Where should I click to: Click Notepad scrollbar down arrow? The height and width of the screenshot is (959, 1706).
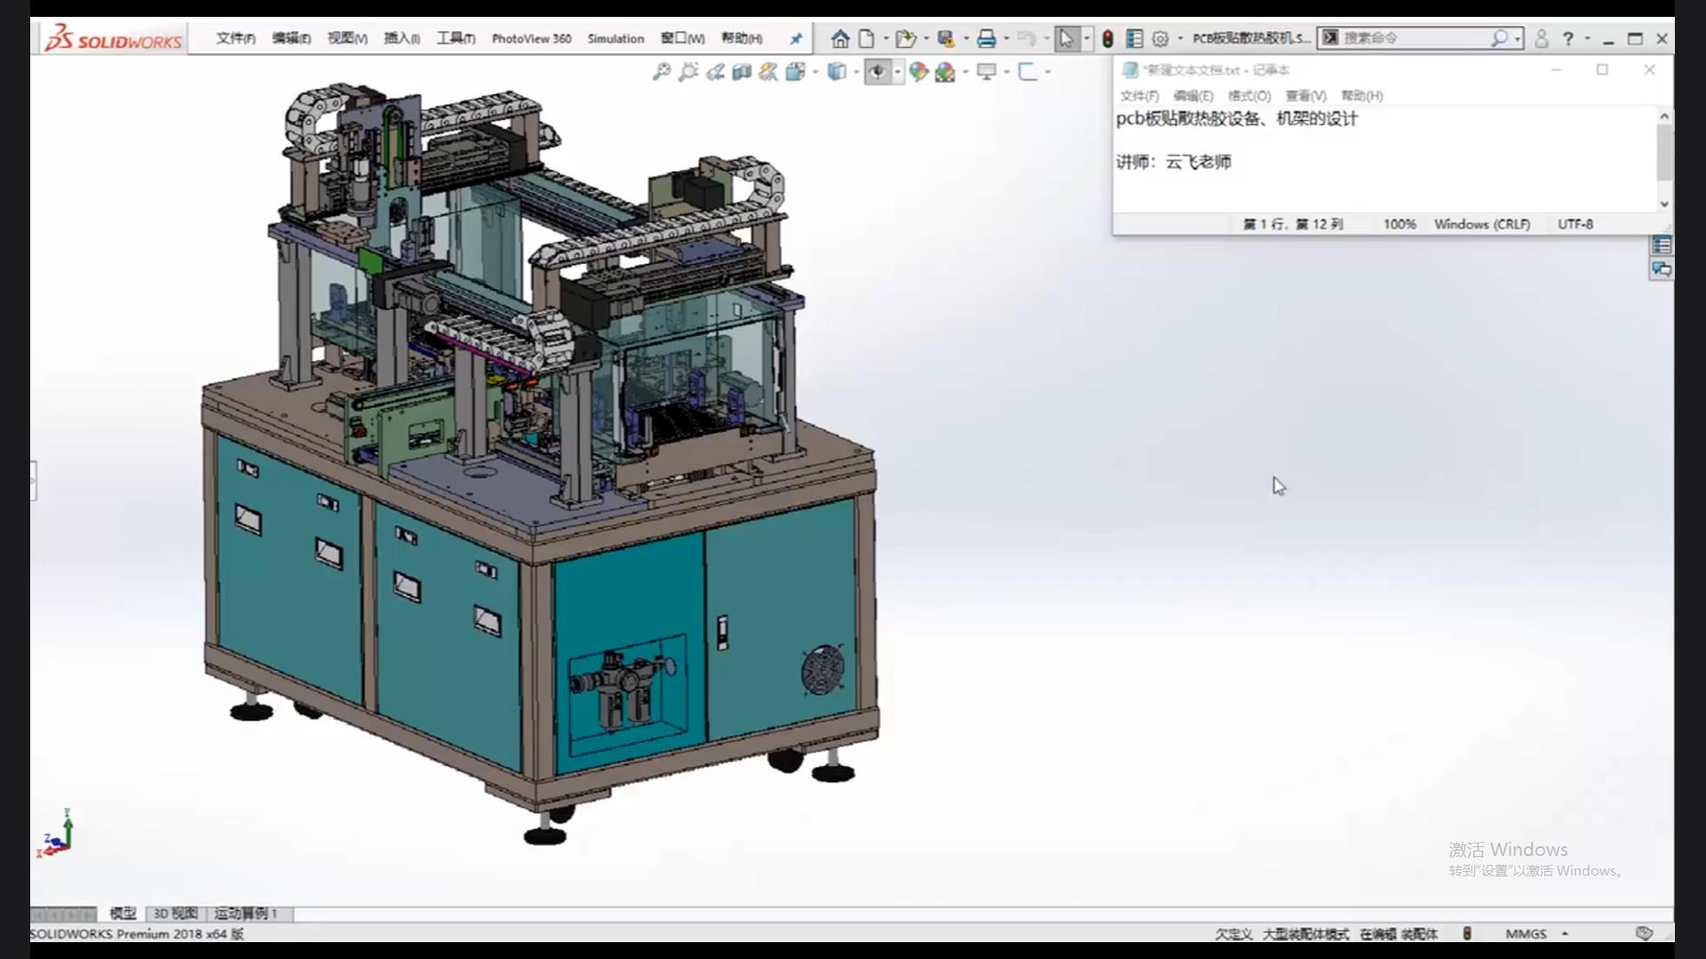[x=1664, y=203]
